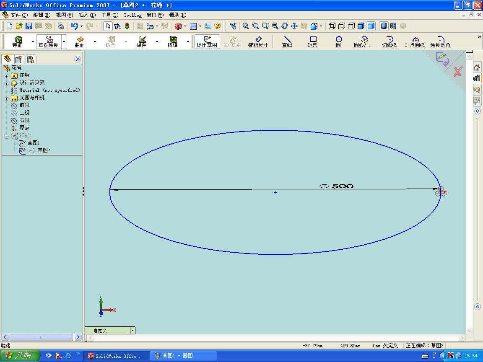Activate Smart Dimension (智能尺寸) tool
Image resolution: width=483 pixels, height=362 pixels.
click(x=258, y=41)
